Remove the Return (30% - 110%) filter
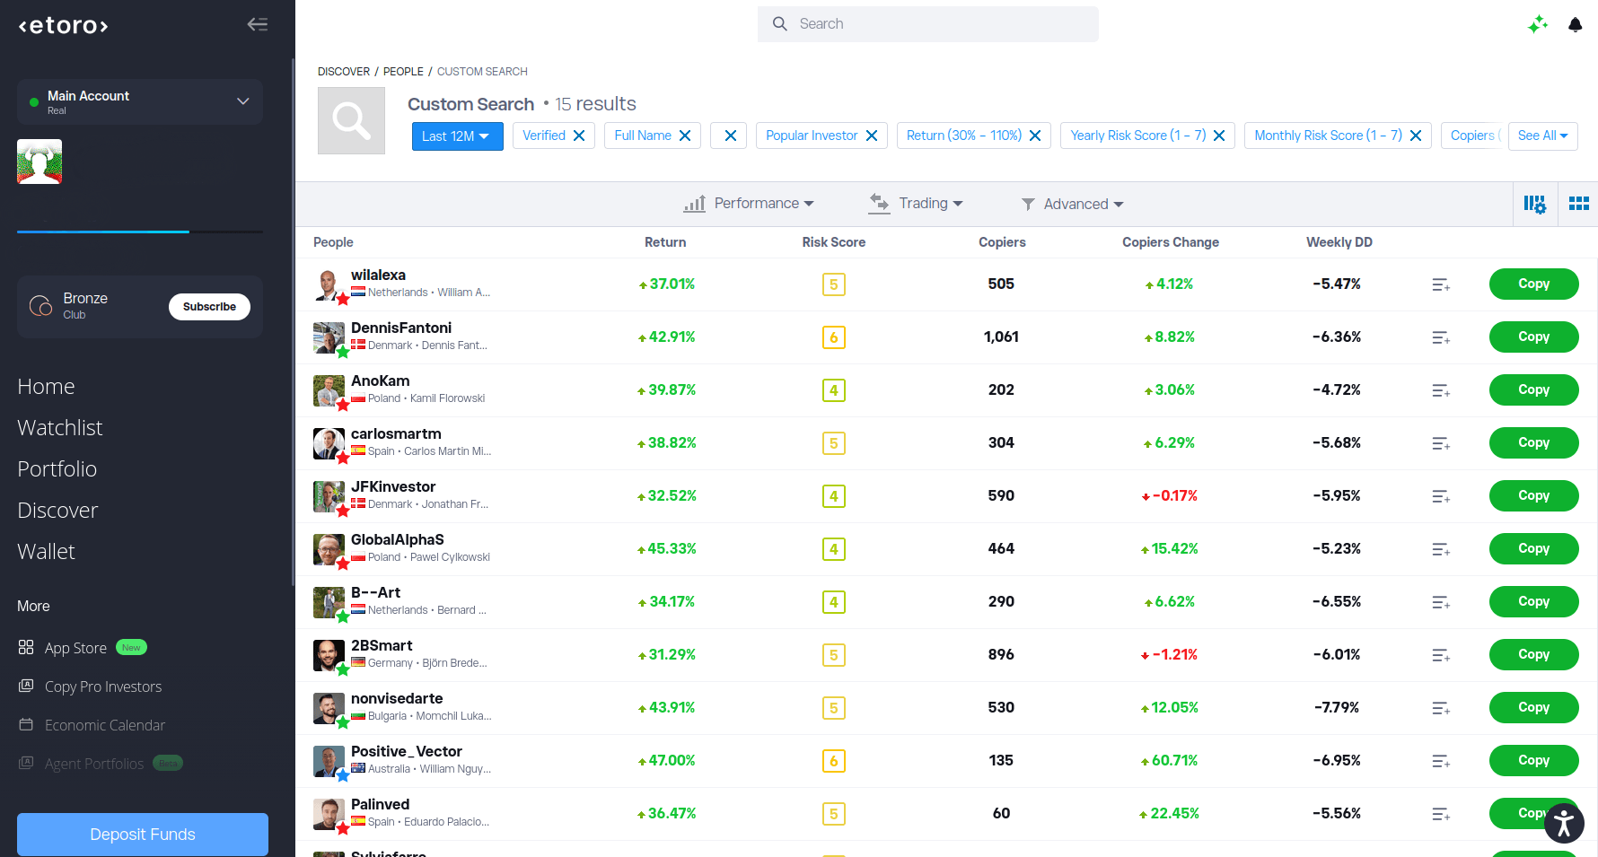The height and width of the screenshot is (857, 1598). [x=1035, y=136]
